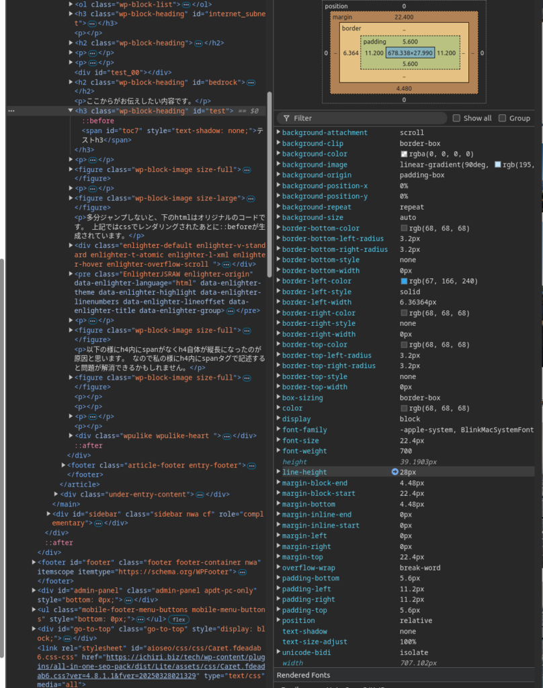This screenshot has height=688, width=543.
Task: Click the flex badge on mobile-footer-menu ul
Action: [179, 619]
